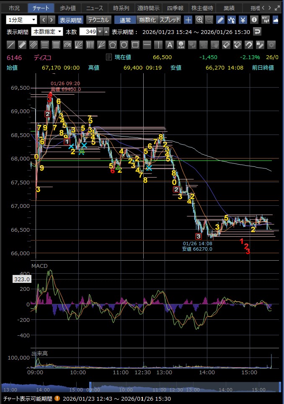Choose the pentagon shape drawing tool

coord(113,44)
